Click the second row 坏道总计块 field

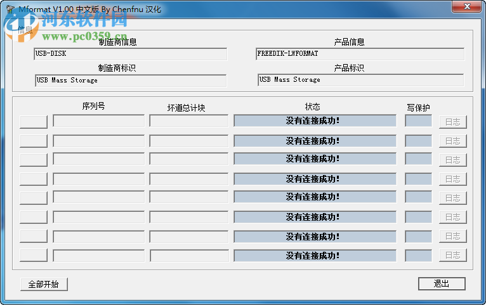click(189, 141)
